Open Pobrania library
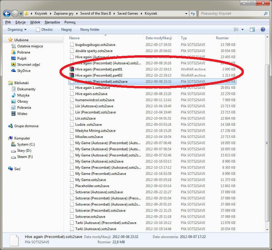Viewport: 272px width, 250px height. pyautogui.click(x=21, y=108)
